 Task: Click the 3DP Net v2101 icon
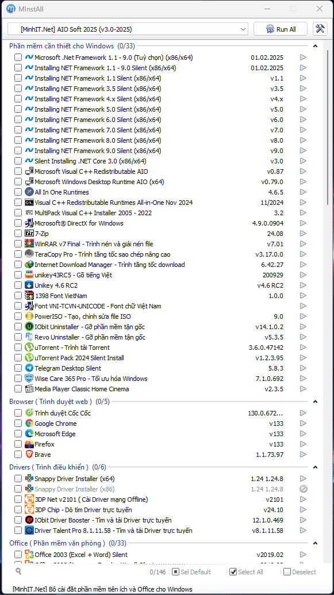29,499
